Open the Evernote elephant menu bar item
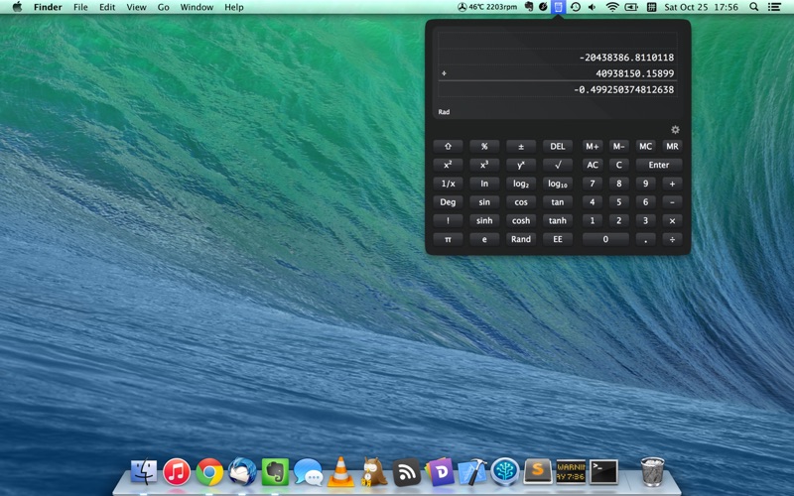 529,7
